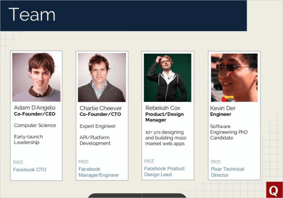The image size is (283, 198).
Task: Select the Adam D'Angelo name text
Action: pos(34,108)
